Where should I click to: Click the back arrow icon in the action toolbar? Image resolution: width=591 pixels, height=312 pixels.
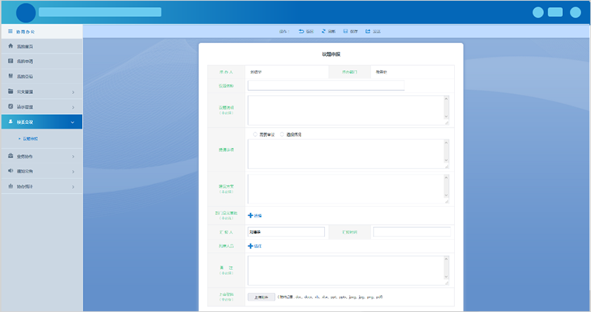[x=301, y=32]
